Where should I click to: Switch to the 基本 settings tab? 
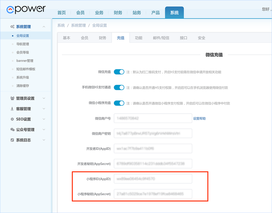[66, 38]
